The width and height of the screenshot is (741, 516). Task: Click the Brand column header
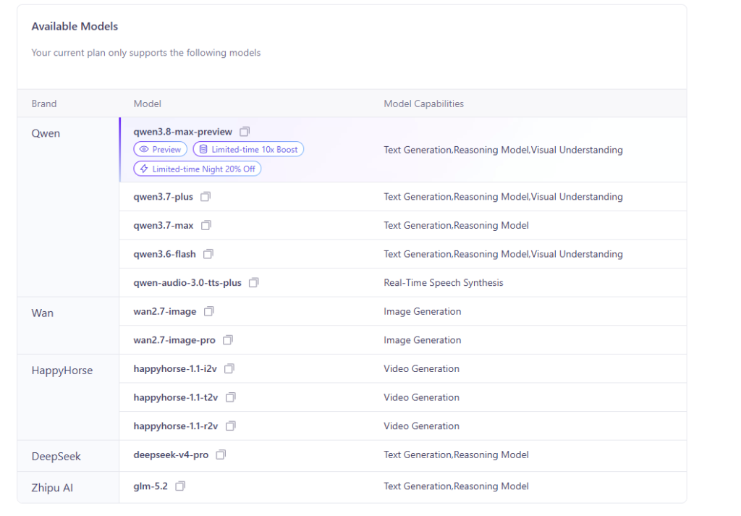point(44,103)
